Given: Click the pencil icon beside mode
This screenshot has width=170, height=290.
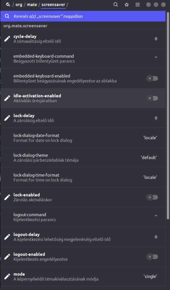Looking at the screenshot, I should coord(7,276).
